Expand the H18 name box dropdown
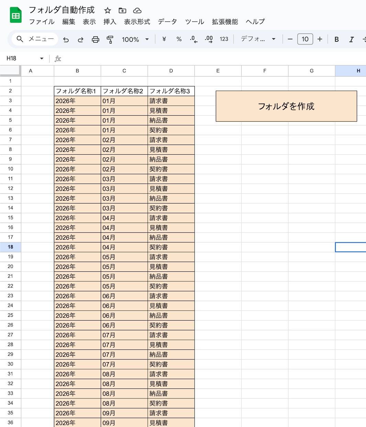This screenshot has width=366, height=427. (42, 59)
